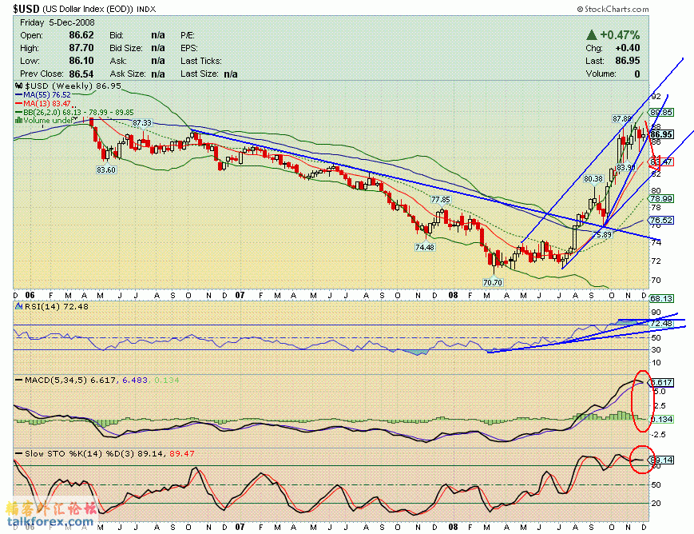Click the 78.99 middle band axis tag
This screenshot has width=694, height=534.
[661, 199]
